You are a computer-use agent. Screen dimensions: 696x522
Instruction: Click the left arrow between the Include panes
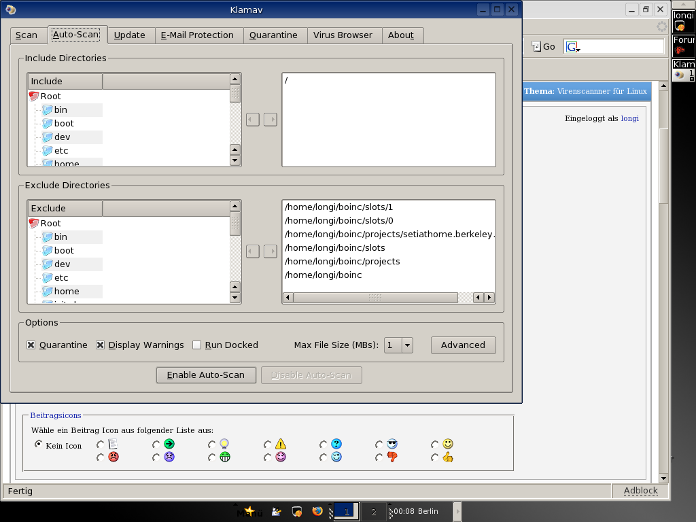[x=253, y=120]
